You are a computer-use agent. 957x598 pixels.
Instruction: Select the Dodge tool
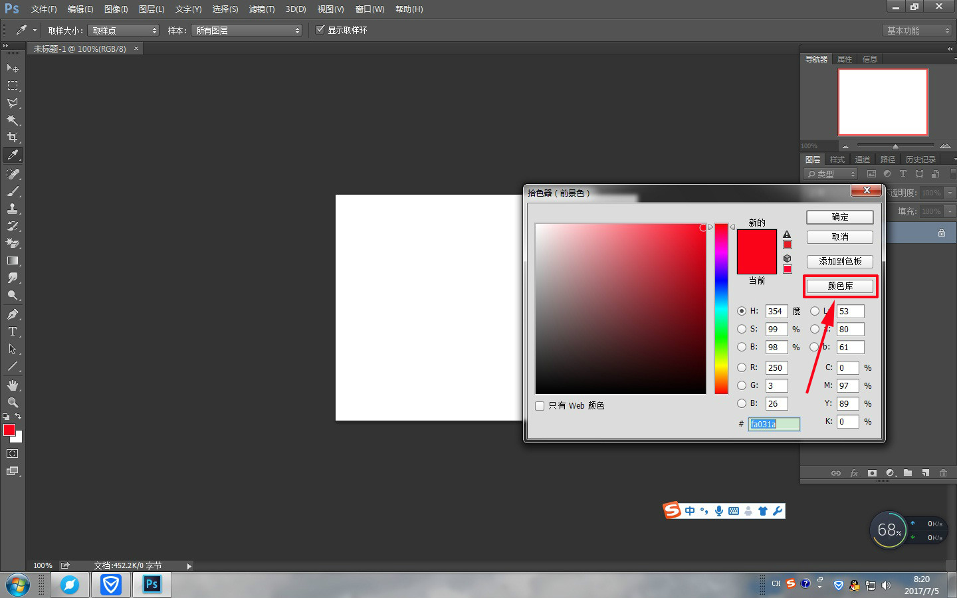[x=13, y=295]
